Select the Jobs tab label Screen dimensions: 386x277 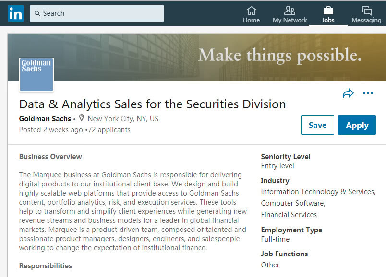pos(328,20)
